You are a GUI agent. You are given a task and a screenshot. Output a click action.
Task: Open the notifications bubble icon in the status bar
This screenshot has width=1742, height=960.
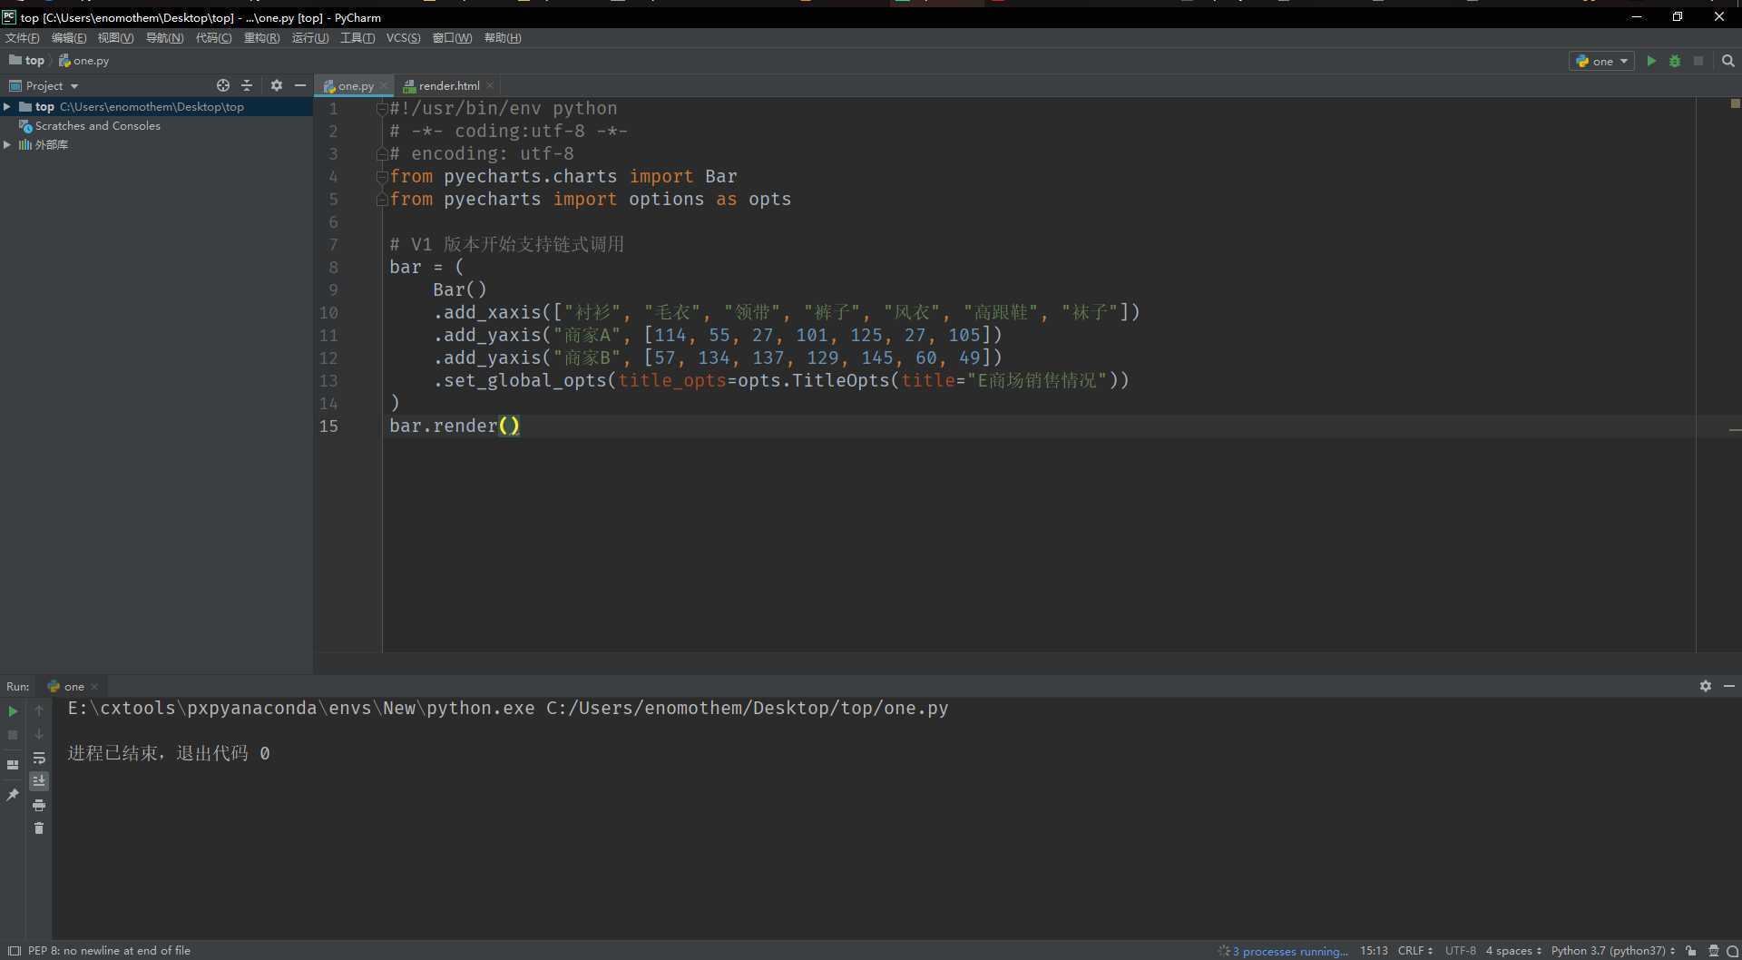coord(1733,951)
